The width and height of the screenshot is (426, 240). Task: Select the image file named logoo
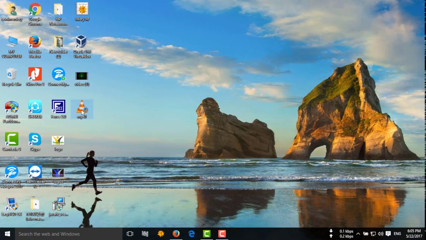58,176
